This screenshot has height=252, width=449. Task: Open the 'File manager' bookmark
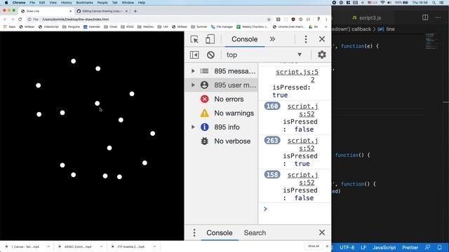coord(222,27)
